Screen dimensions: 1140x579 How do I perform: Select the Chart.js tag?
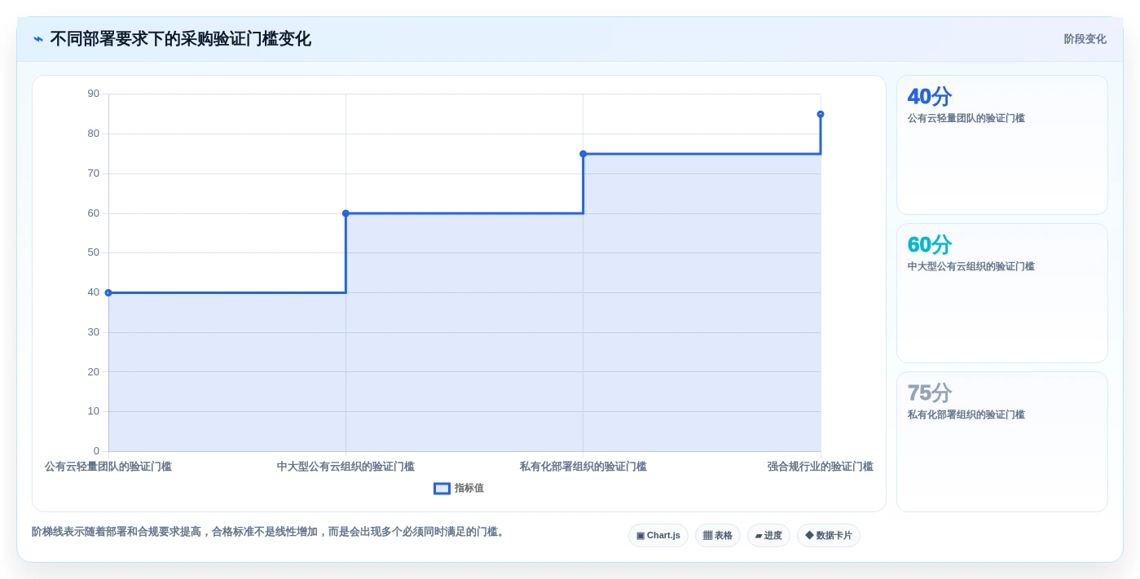(658, 536)
